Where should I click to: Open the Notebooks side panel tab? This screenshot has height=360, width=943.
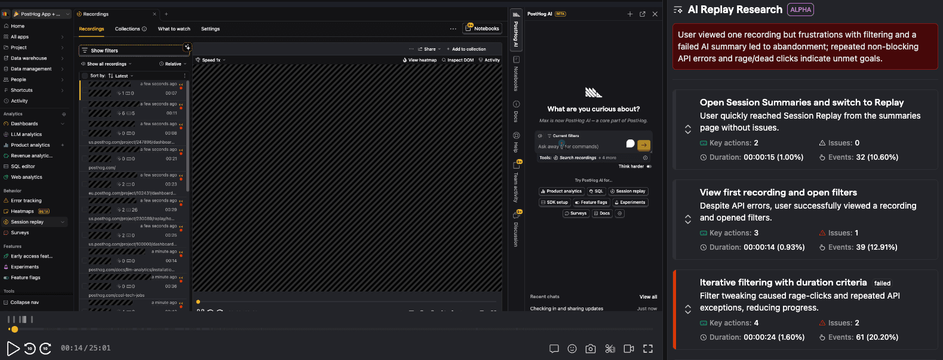click(516, 74)
